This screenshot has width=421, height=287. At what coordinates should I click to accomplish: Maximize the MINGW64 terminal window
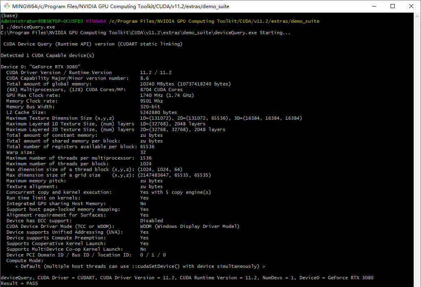pyautogui.click(x=393, y=6)
